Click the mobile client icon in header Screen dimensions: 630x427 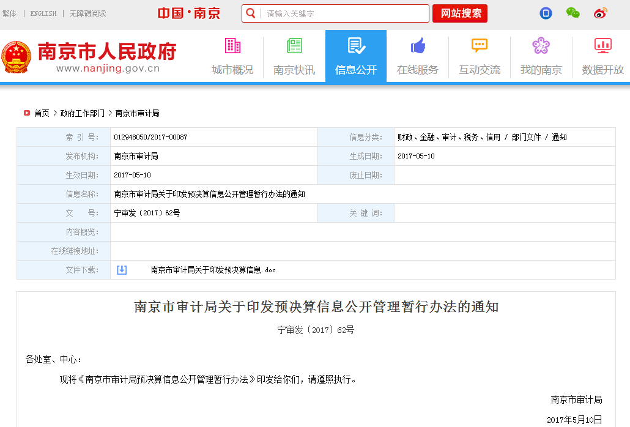coord(546,13)
